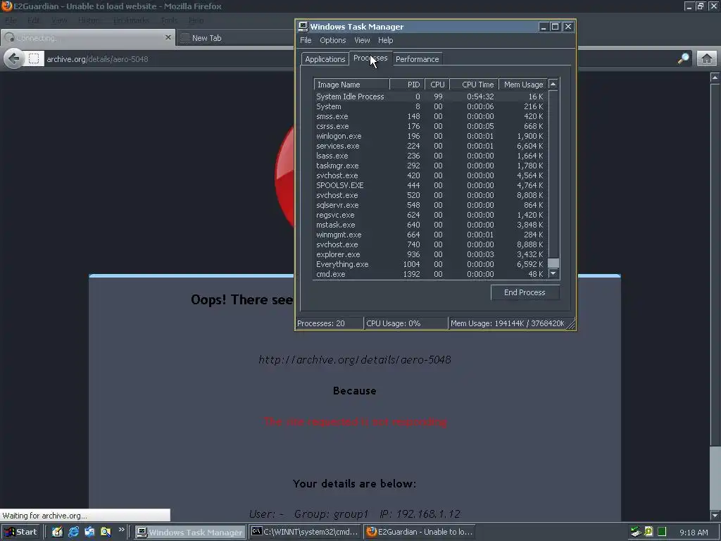Open the Options menu in Task Manager
This screenshot has height=541, width=721.
pyautogui.click(x=332, y=40)
